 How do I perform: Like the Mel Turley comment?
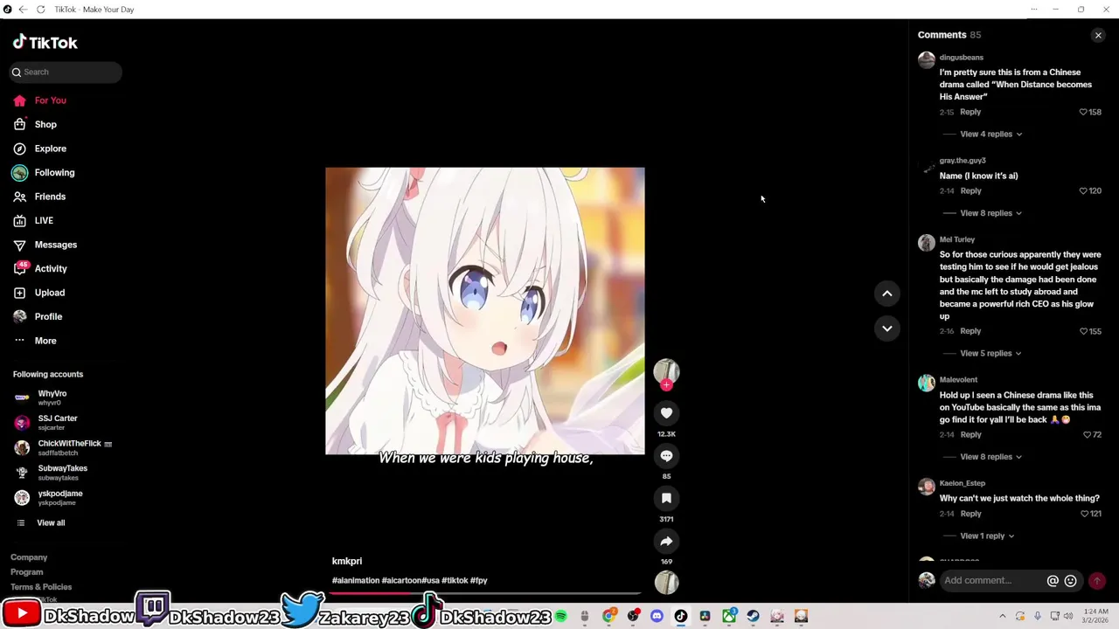1082,331
